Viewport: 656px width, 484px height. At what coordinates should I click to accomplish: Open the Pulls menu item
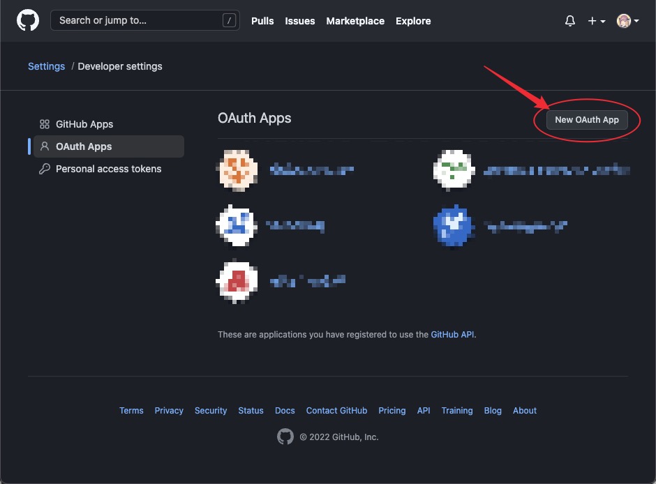pyautogui.click(x=262, y=21)
